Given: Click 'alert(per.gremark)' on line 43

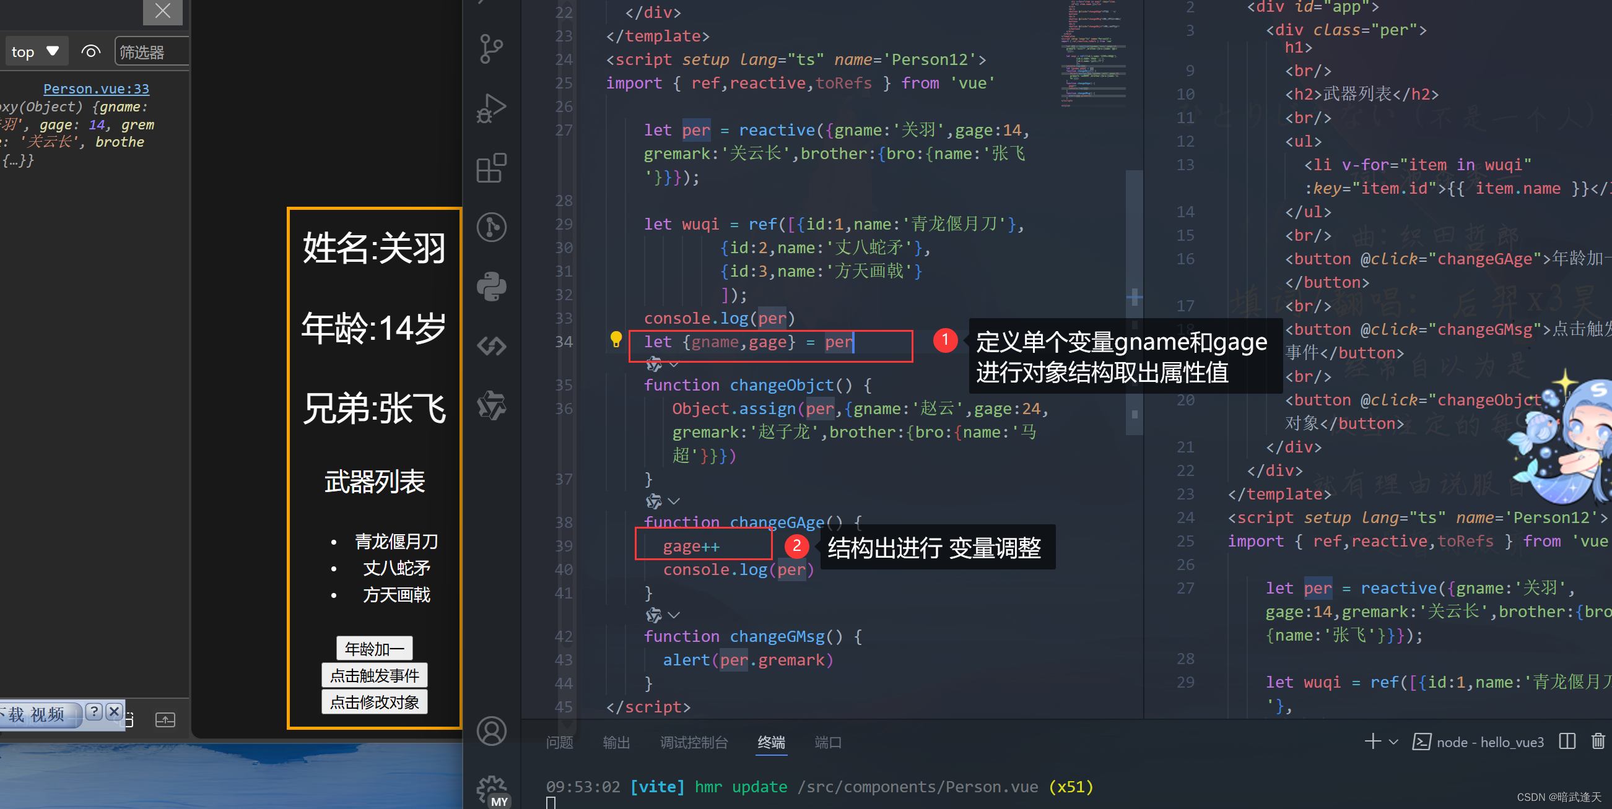Looking at the screenshot, I should [748, 659].
